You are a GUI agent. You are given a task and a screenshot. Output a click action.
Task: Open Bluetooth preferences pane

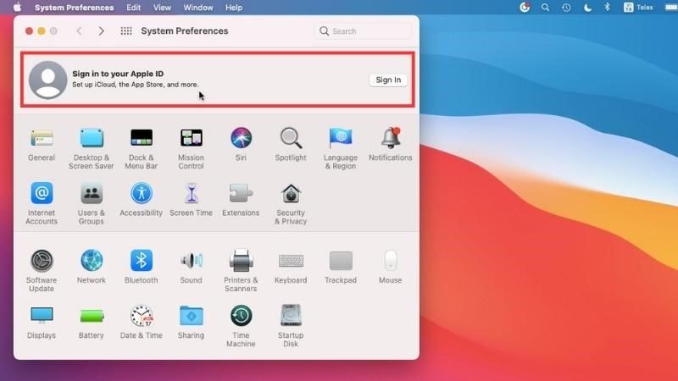pos(142,268)
